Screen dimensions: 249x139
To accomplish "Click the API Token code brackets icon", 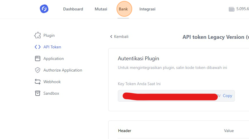I will (37, 47).
